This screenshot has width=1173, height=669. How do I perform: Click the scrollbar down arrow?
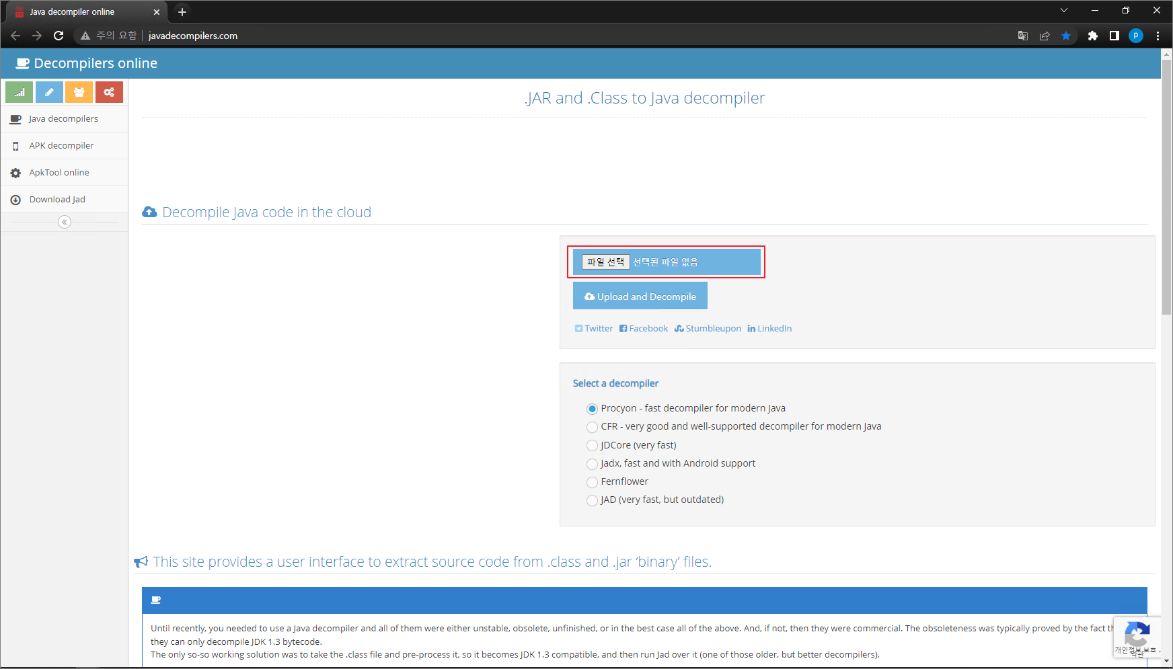(1166, 662)
